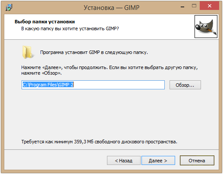Viewport: 223px width, 174px height.
Task: Click the bold heading Выбор папки установки
Action: pos(45,22)
